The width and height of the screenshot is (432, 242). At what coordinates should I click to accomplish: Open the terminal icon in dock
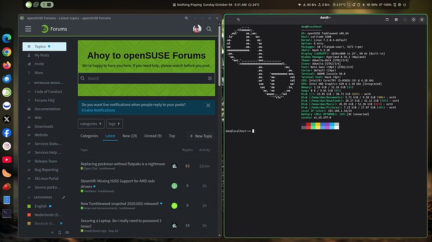(x=7, y=213)
